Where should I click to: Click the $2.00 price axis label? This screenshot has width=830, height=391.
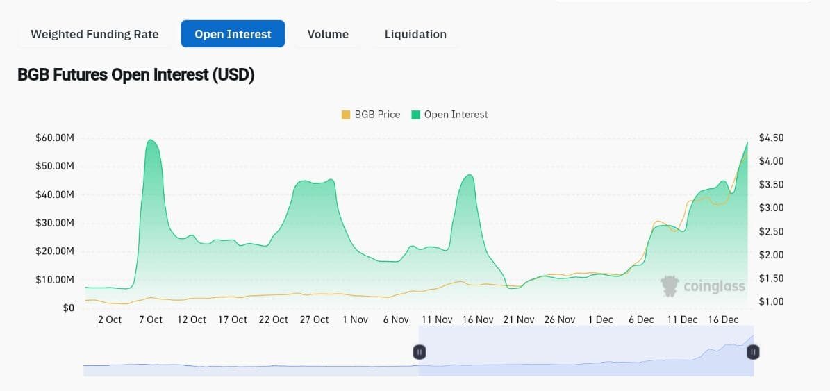pos(771,255)
